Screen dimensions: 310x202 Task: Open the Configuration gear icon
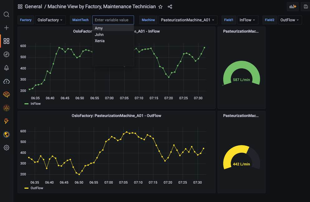[x=6, y=148]
